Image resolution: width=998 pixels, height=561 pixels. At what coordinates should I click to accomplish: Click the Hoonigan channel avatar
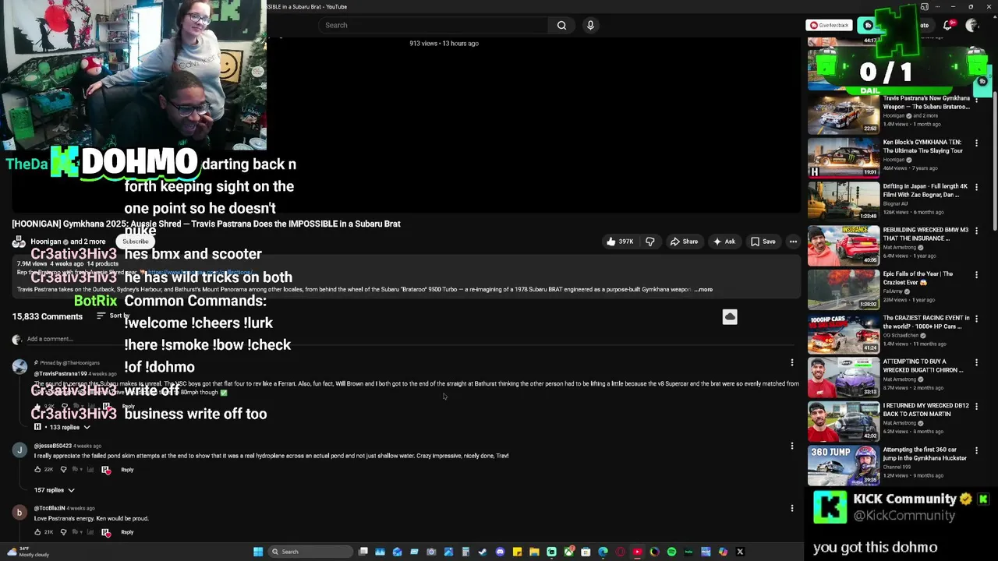(19, 242)
